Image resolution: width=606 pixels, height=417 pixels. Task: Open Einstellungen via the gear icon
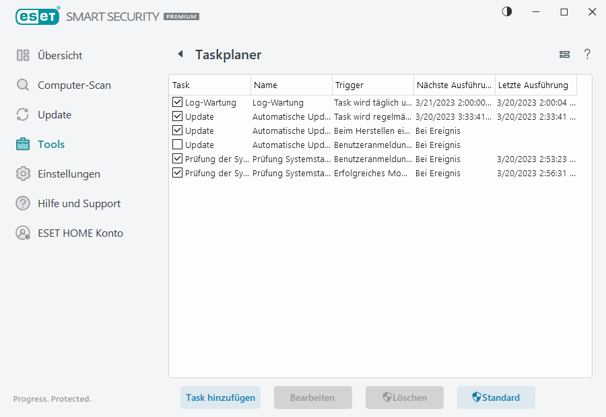coord(23,174)
